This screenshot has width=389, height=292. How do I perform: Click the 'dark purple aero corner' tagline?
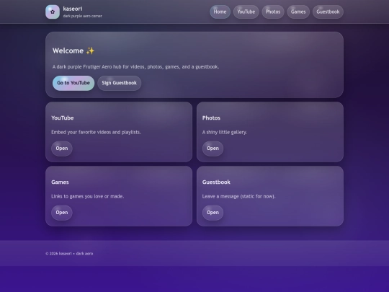click(x=83, y=16)
